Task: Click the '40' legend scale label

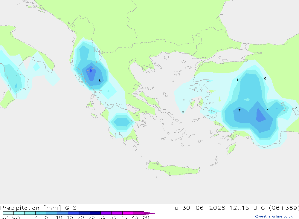Action: click(x=124, y=217)
